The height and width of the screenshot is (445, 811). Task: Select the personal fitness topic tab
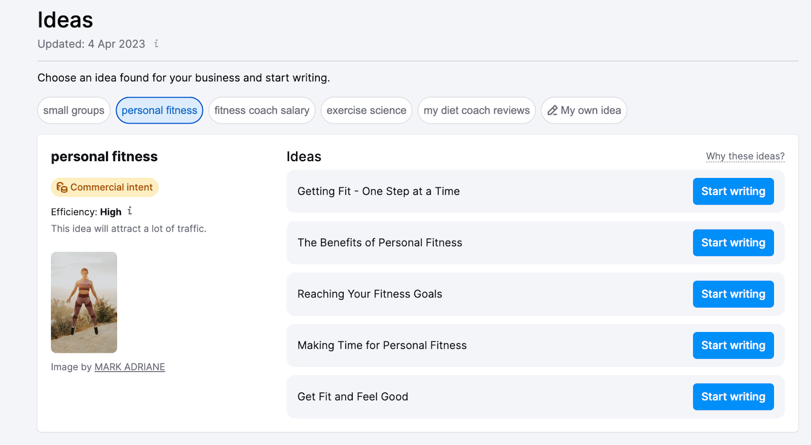[x=159, y=110]
